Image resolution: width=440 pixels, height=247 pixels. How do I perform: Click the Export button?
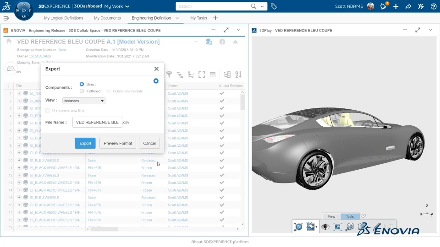85,143
